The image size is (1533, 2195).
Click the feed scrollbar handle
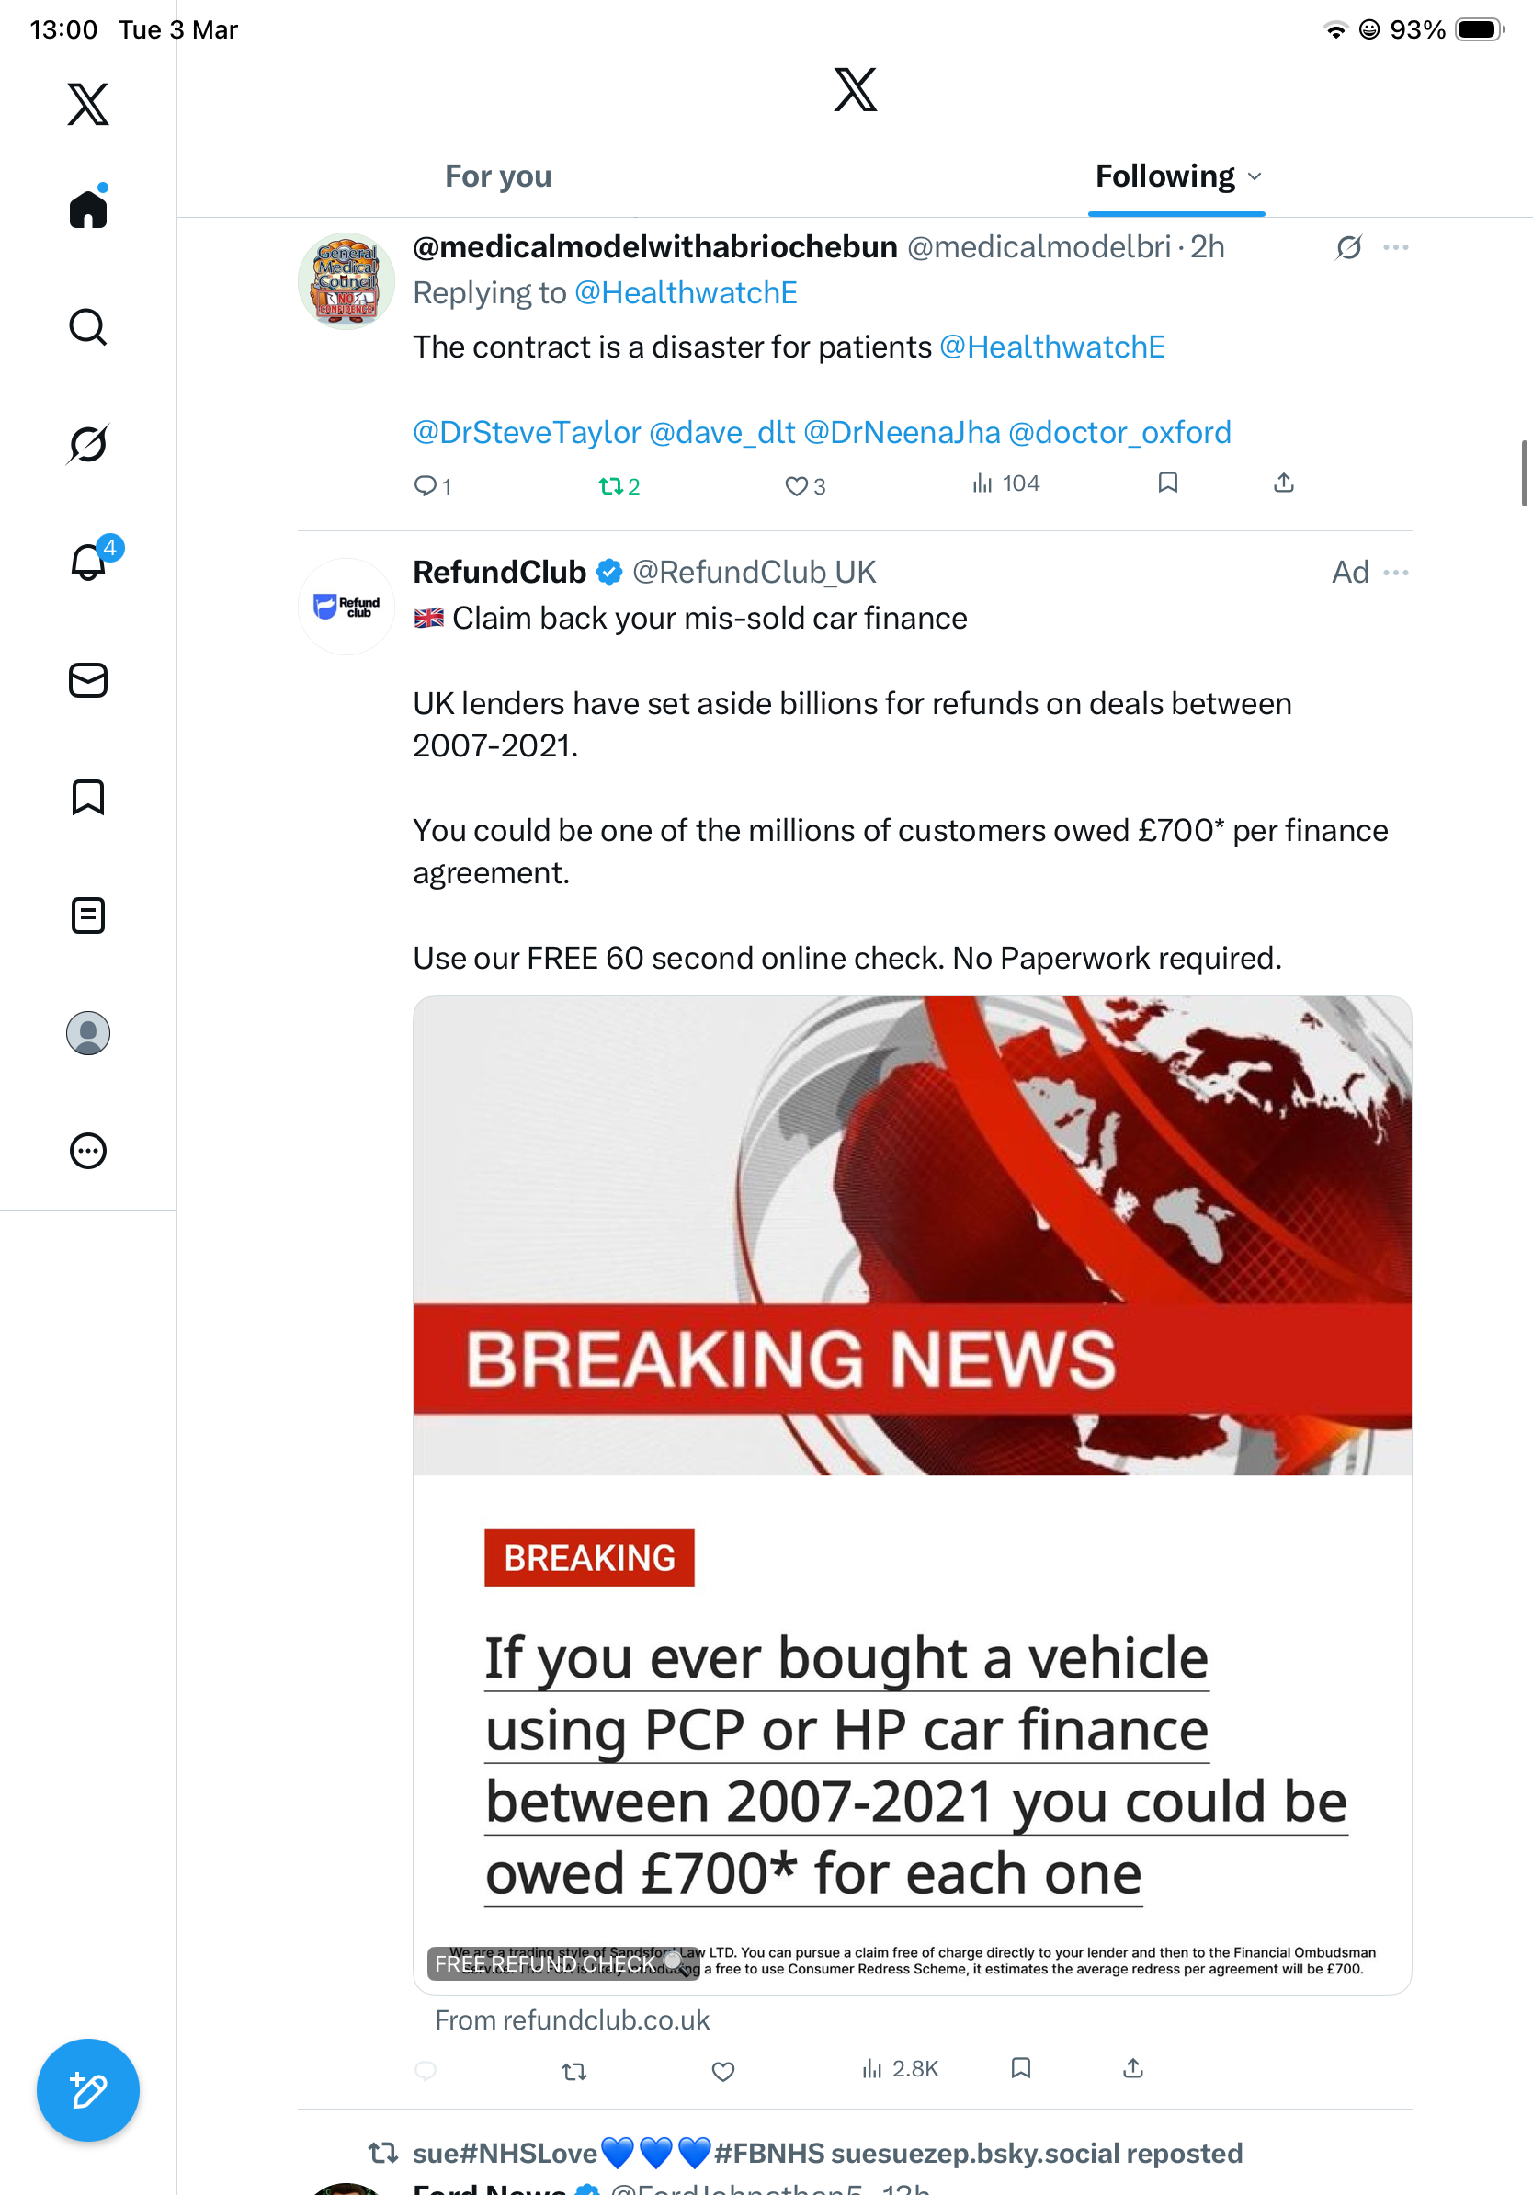pos(1526,473)
